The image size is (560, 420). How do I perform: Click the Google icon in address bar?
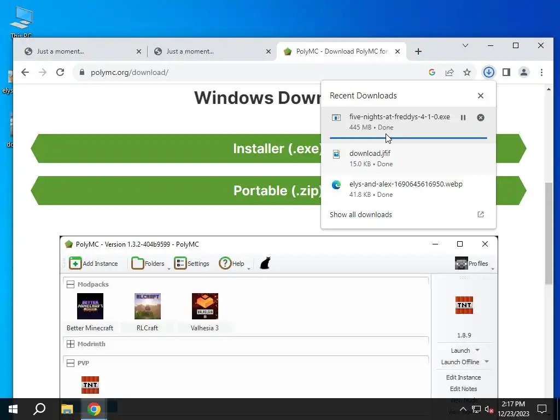tap(432, 73)
